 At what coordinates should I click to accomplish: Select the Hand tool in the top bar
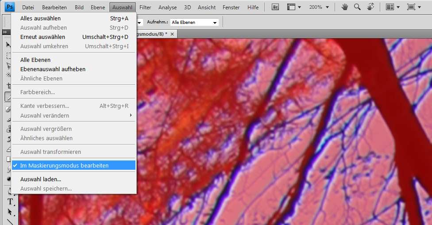pos(344,7)
